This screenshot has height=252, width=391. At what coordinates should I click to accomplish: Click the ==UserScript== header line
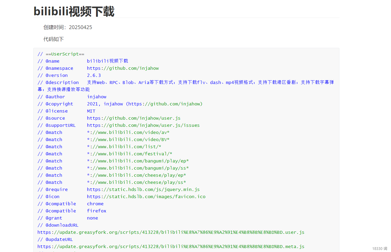coord(61,54)
